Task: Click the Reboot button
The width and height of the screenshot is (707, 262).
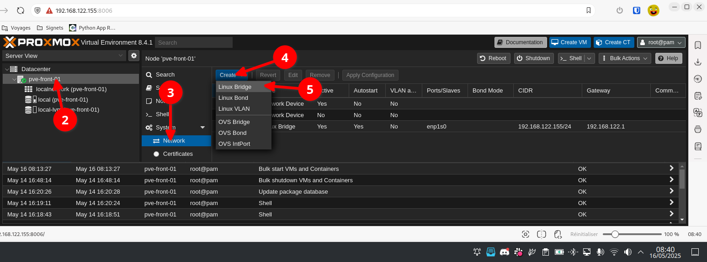Action: 493,58
